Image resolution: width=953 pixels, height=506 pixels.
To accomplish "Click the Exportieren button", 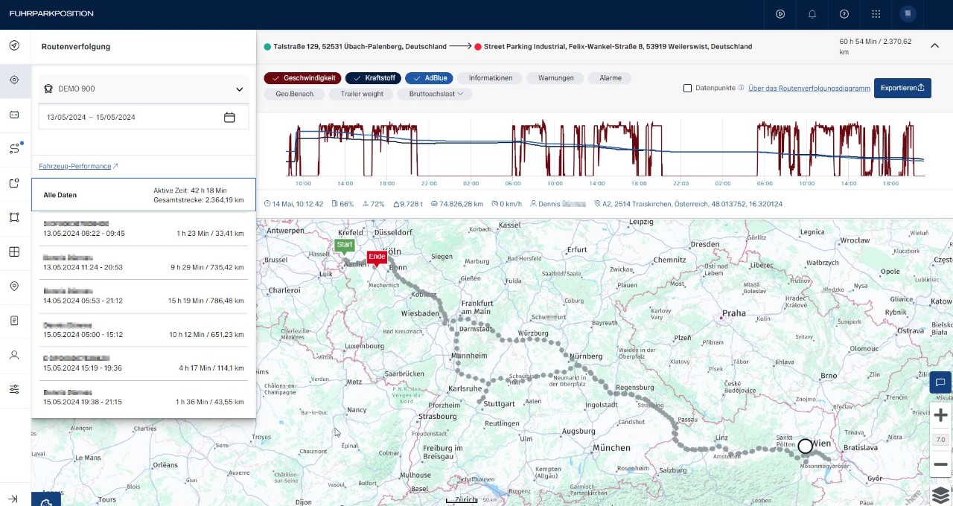I will 902,88.
